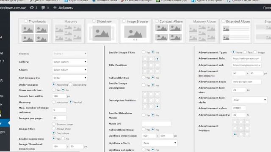Screen dimensions: 271x152
Task: Click the Lightbox width 800 field
Action: coord(149,136)
